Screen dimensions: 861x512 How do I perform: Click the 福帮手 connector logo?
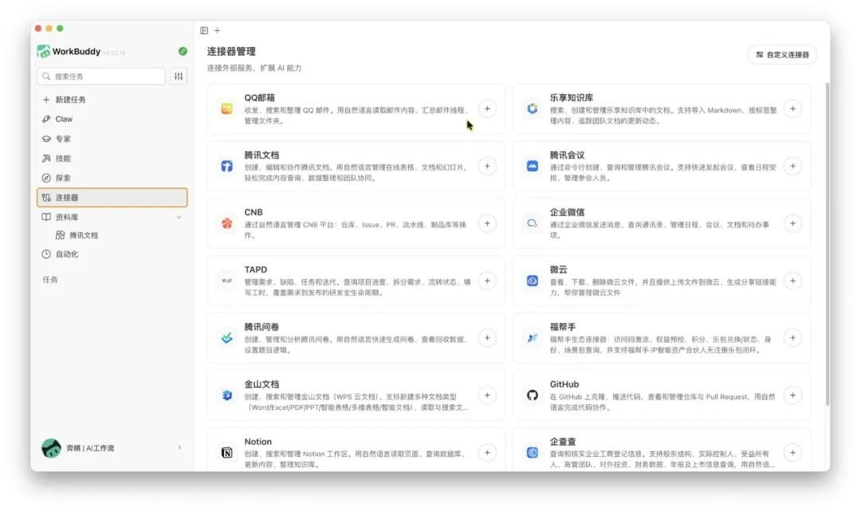[x=532, y=338]
